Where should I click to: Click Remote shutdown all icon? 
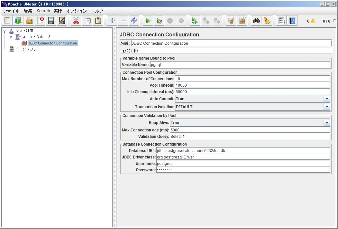[x=217, y=21]
